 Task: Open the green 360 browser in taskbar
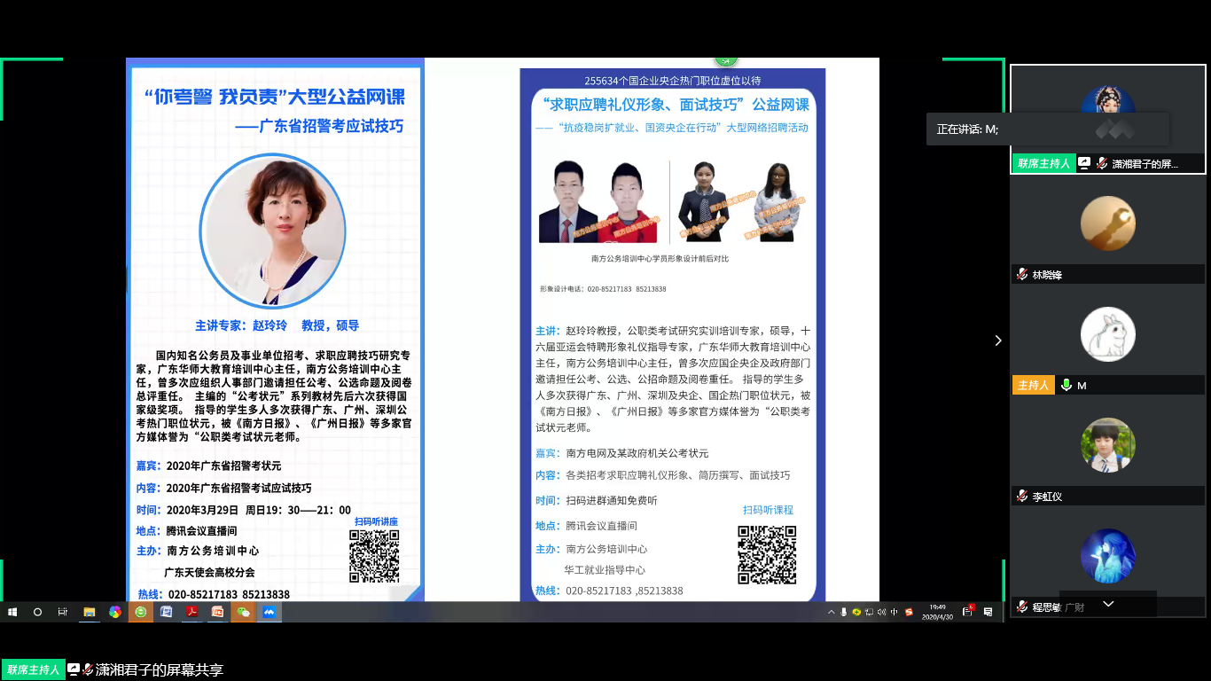140,612
